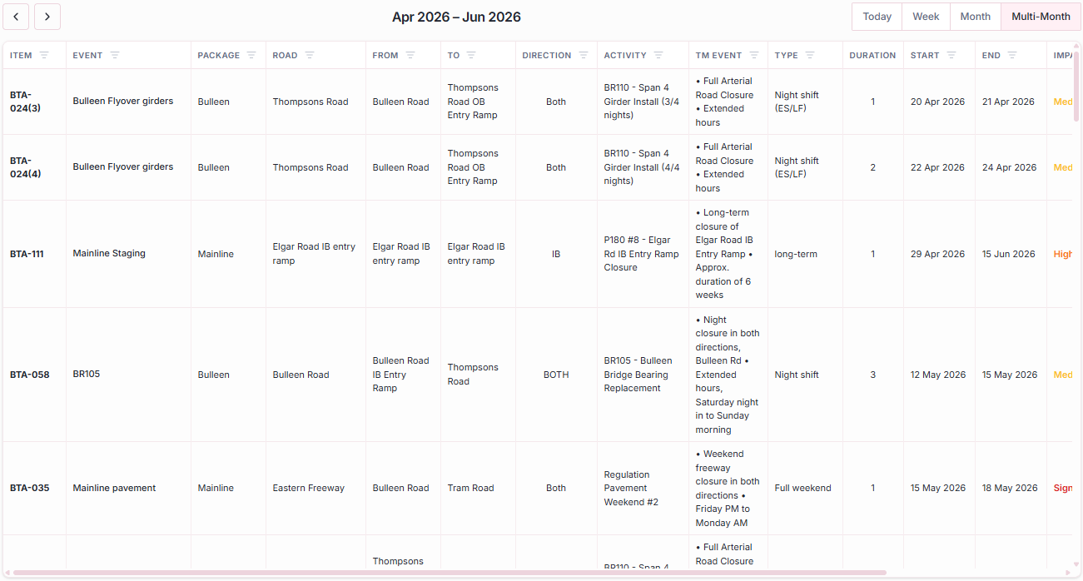Click 15 Jun 2026 end date

tap(1008, 254)
